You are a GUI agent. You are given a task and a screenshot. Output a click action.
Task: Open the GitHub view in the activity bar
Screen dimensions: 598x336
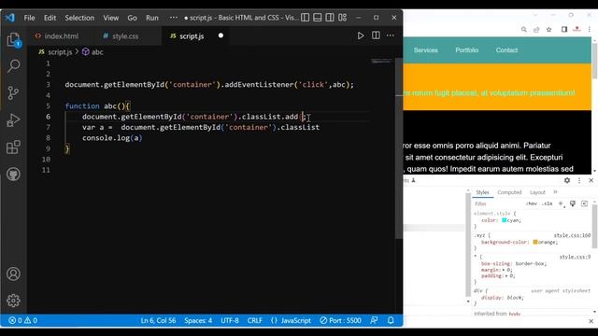pos(14,175)
